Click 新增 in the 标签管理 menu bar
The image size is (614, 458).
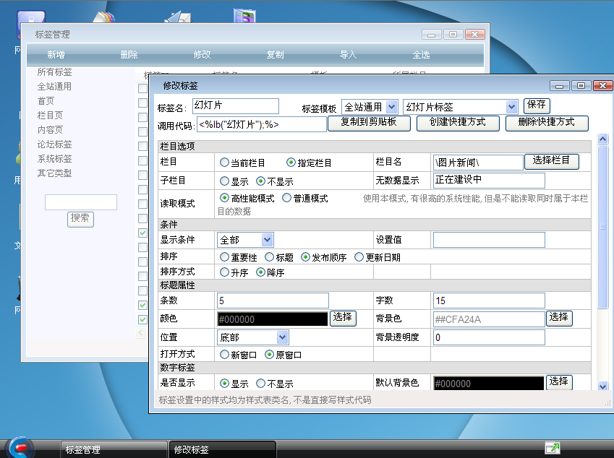(x=60, y=55)
